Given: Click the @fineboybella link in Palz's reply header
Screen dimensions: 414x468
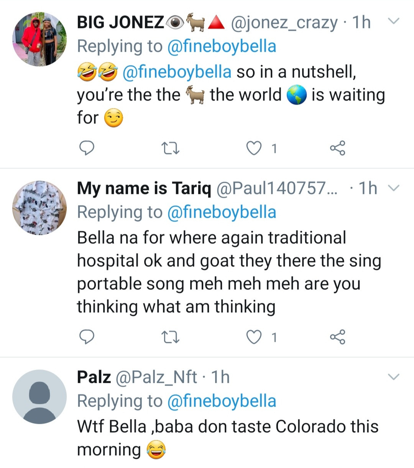Looking at the screenshot, I should 222,401.
